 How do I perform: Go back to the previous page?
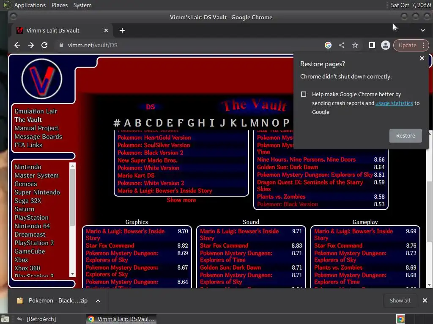click(x=17, y=45)
